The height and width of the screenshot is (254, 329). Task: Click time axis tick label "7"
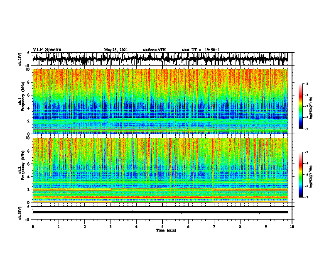coord(214,227)
